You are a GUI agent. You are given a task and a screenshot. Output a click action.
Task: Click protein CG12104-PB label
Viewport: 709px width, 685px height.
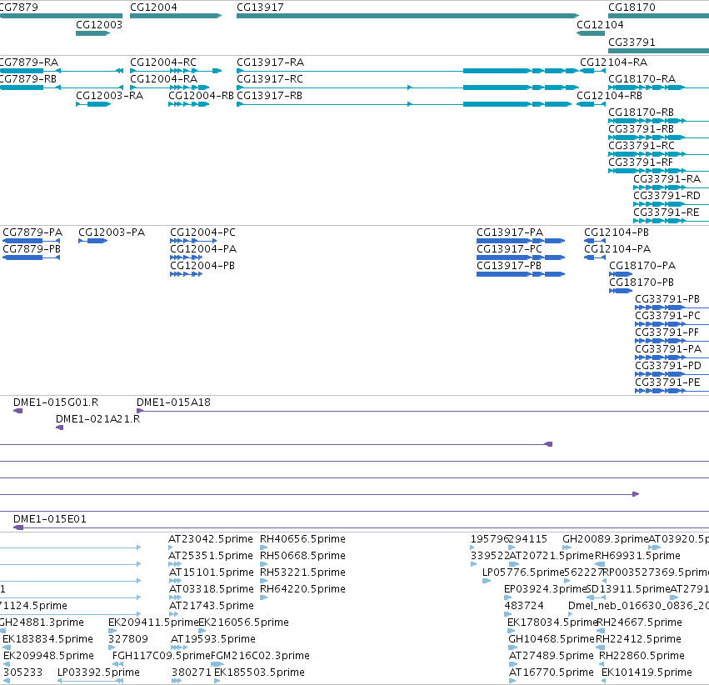[617, 232]
